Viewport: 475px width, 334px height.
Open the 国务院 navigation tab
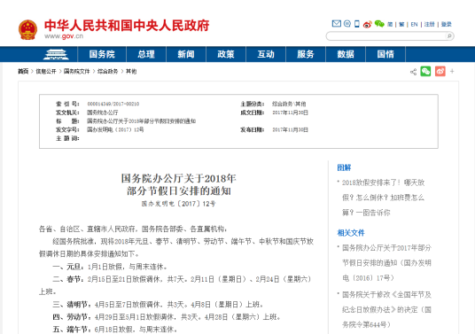102,55
